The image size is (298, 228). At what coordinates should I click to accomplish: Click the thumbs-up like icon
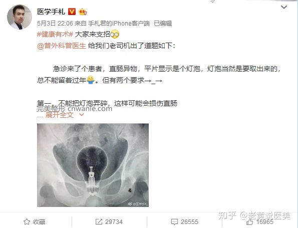point(250,221)
